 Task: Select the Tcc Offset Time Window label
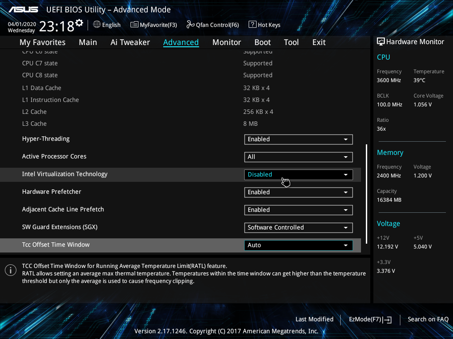56,245
